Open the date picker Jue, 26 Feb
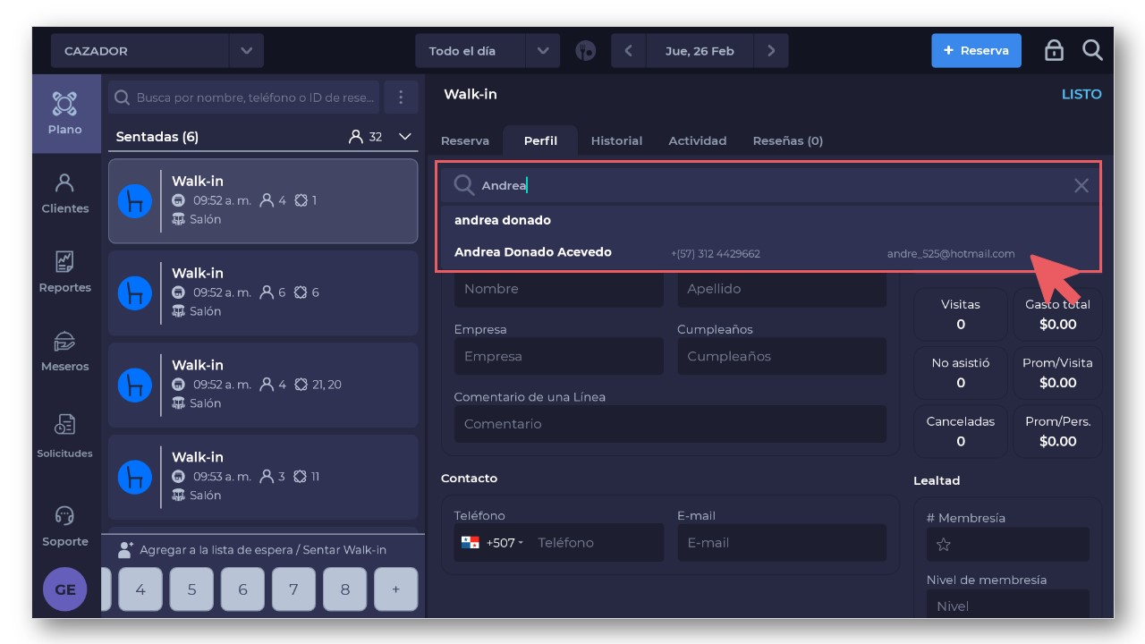1145x644 pixels. pyautogui.click(x=700, y=51)
